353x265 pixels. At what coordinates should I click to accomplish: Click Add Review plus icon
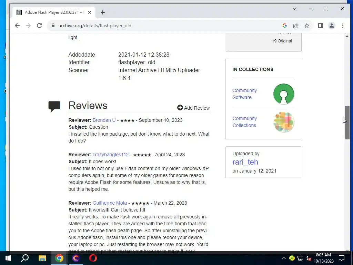coord(180,108)
